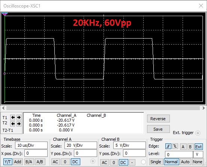Select trigger source A
Screen dimensions: 207x167
pyautogui.click(x=183, y=146)
